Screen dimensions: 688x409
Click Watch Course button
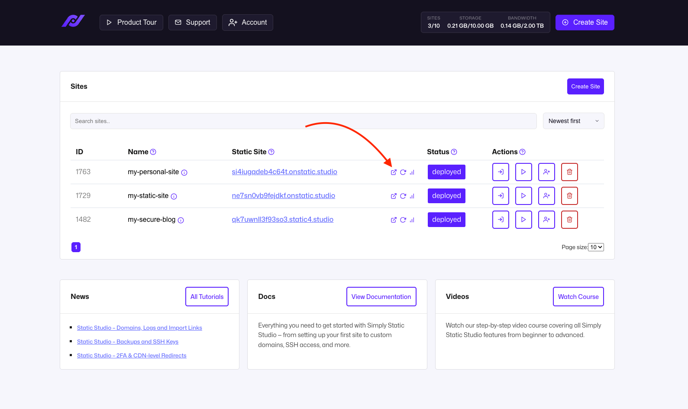(x=578, y=296)
